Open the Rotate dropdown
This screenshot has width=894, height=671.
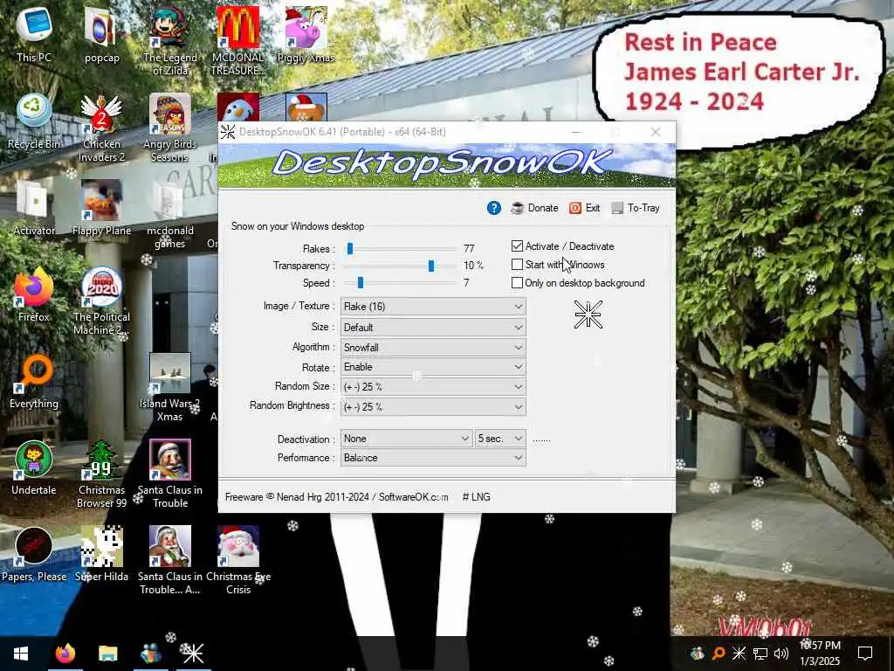click(433, 367)
